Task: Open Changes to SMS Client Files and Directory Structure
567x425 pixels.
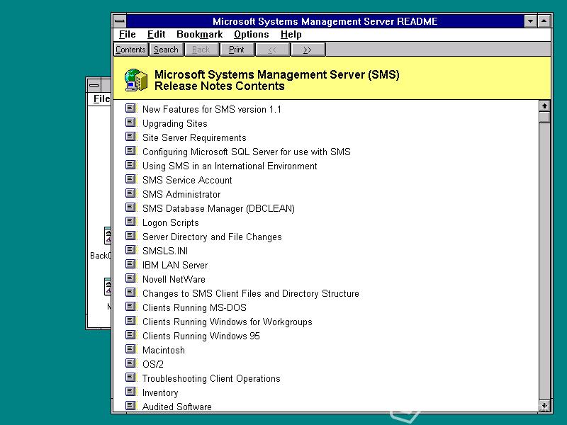Action: [x=251, y=293]
